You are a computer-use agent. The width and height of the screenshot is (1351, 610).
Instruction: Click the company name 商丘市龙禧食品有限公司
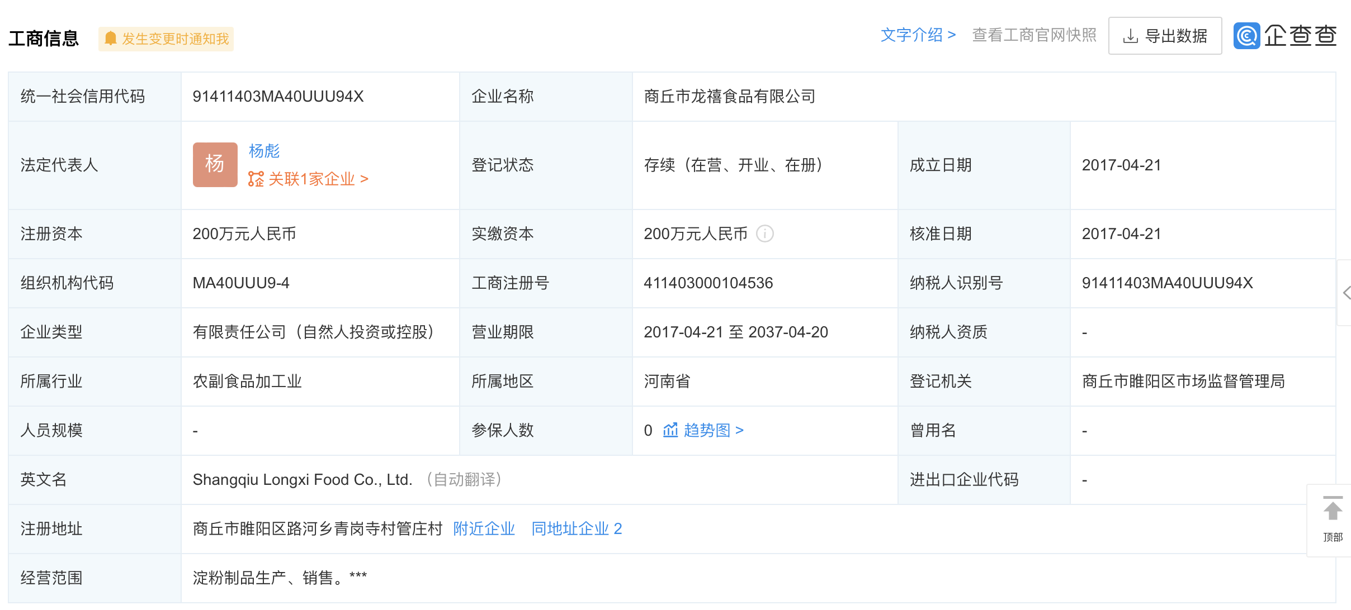coord(729,97)
